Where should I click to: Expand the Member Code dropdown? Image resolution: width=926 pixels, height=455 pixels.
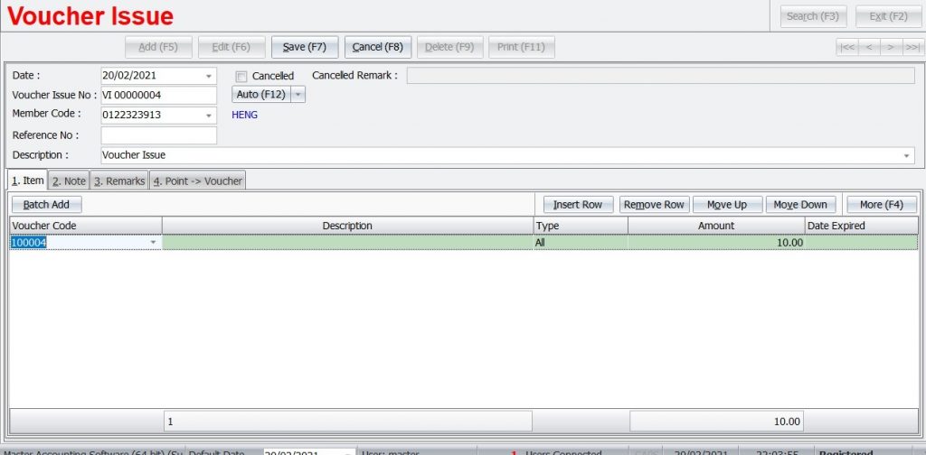pos(209,116)
